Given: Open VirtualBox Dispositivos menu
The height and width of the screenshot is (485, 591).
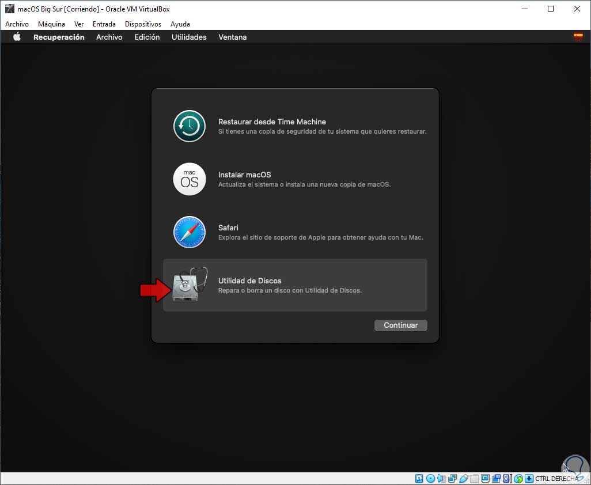Looking at the screenshot, I should (143, 24).
